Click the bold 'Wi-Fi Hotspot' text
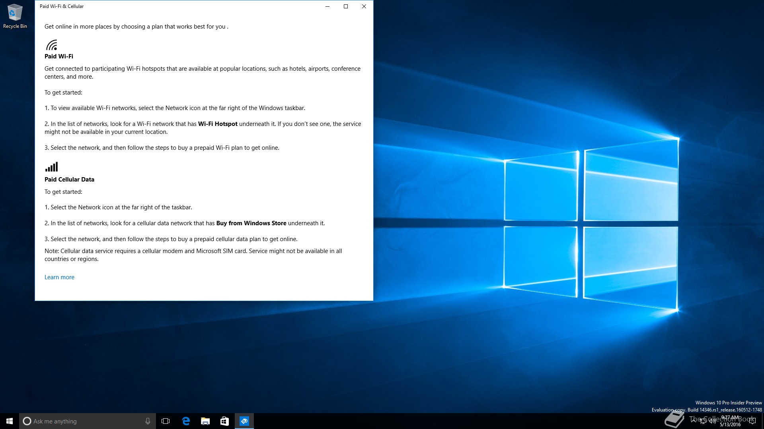The width and height of the screenshot is (764, 429). [218, 124]
